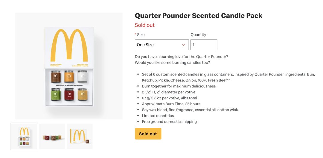Focus the Quantity input field
The height and width of the screenshot is (158, 323).
pos(204,45)
